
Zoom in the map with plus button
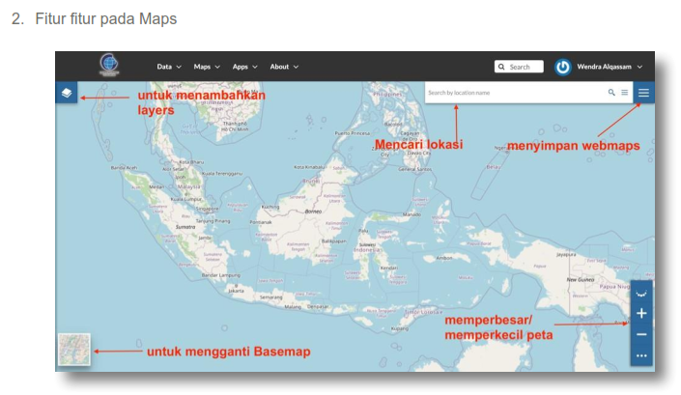click(x=641, y=314)
